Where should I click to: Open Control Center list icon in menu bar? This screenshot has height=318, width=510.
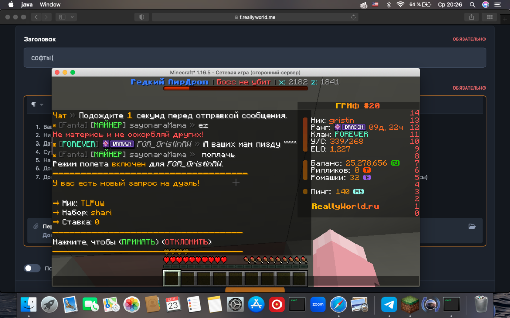coord(497,5)
